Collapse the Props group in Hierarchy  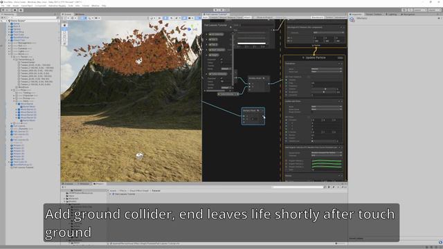(x=12, y=90)
